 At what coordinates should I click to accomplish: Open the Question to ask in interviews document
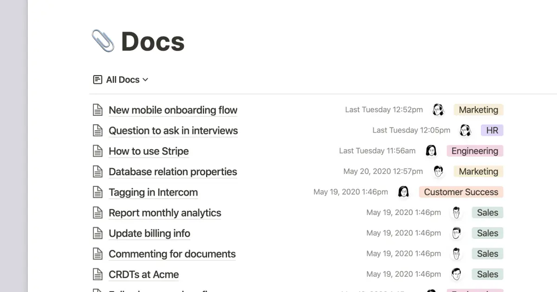click(x=173, y=130)
